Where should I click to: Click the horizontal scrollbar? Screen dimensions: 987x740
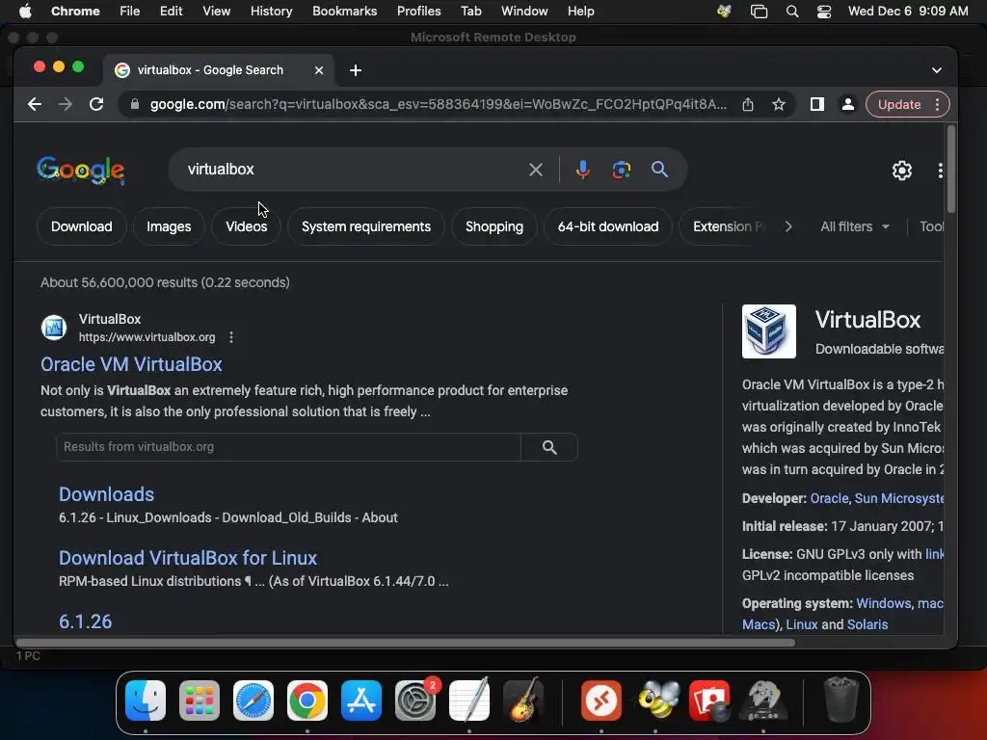pyautogui.click(x=406, y=643)
